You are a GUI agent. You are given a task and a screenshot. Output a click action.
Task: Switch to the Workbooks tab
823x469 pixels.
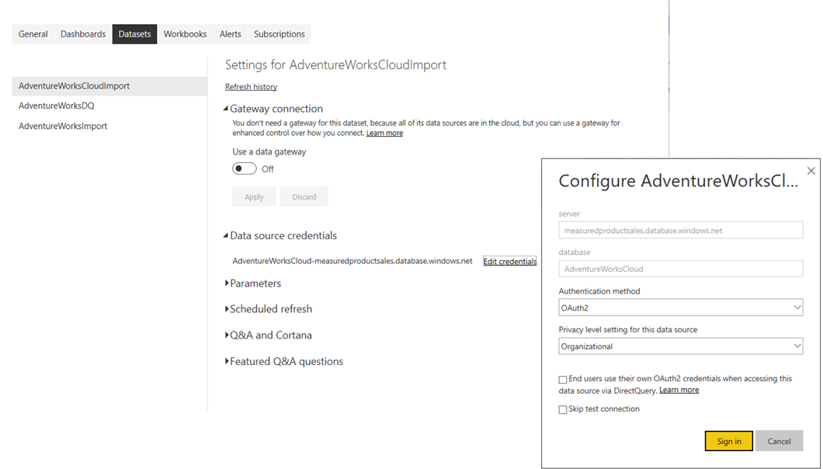185,33
